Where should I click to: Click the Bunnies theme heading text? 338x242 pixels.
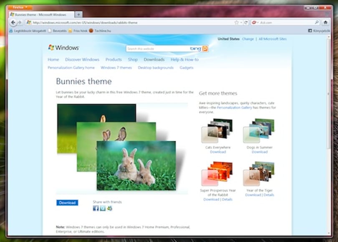click(84, 82)
